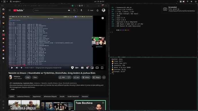Bookmark page with star icon
The image size is (198, 111).
click(x=84, y=6)
